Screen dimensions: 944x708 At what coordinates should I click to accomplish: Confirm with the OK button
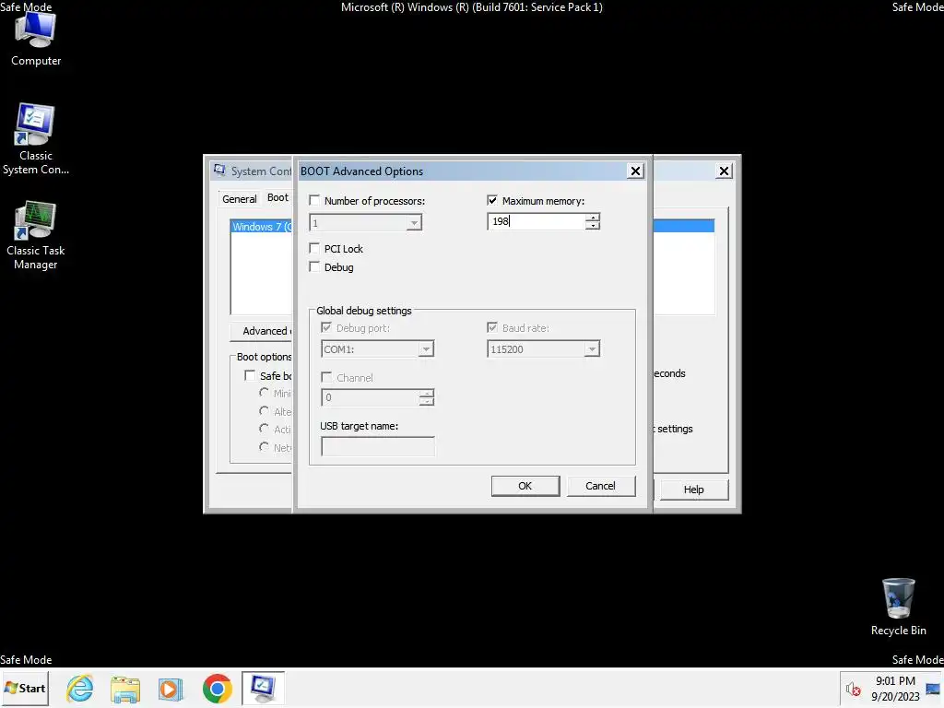525,486
